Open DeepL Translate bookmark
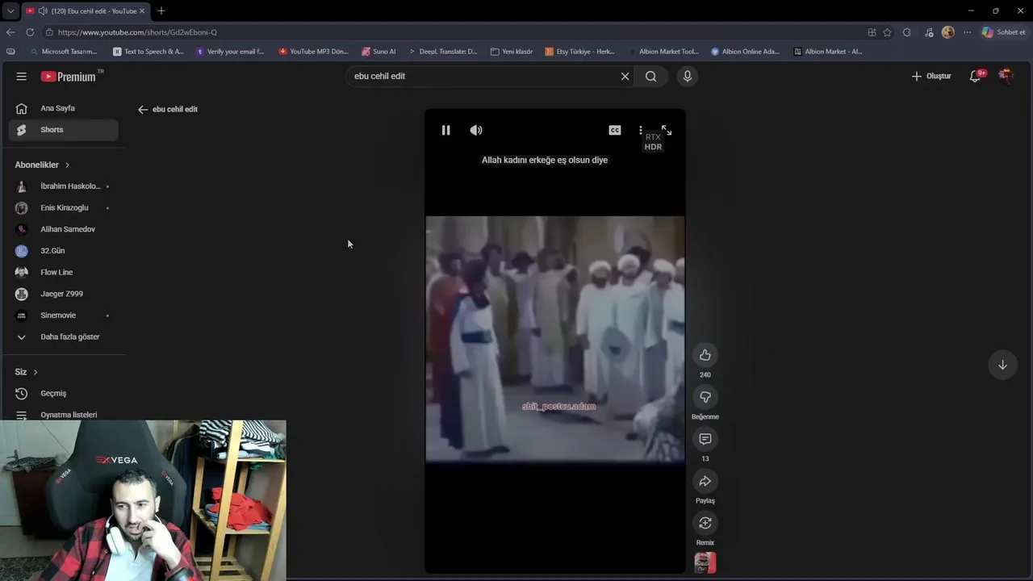1033x581 pixels. 442,52
